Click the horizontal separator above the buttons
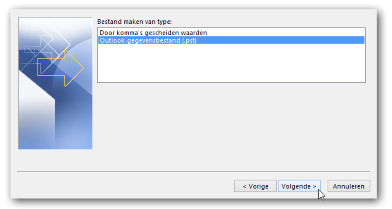 (x=194, y=171)
